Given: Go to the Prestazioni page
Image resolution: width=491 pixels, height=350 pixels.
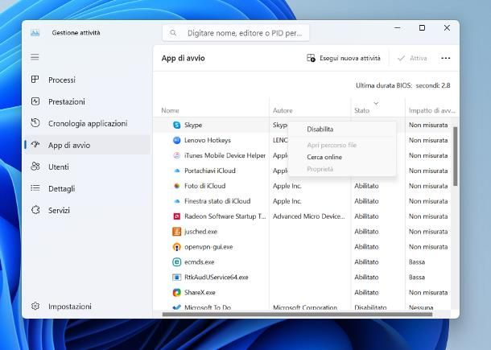Looking at the screenshot, I should pos(88,101).
